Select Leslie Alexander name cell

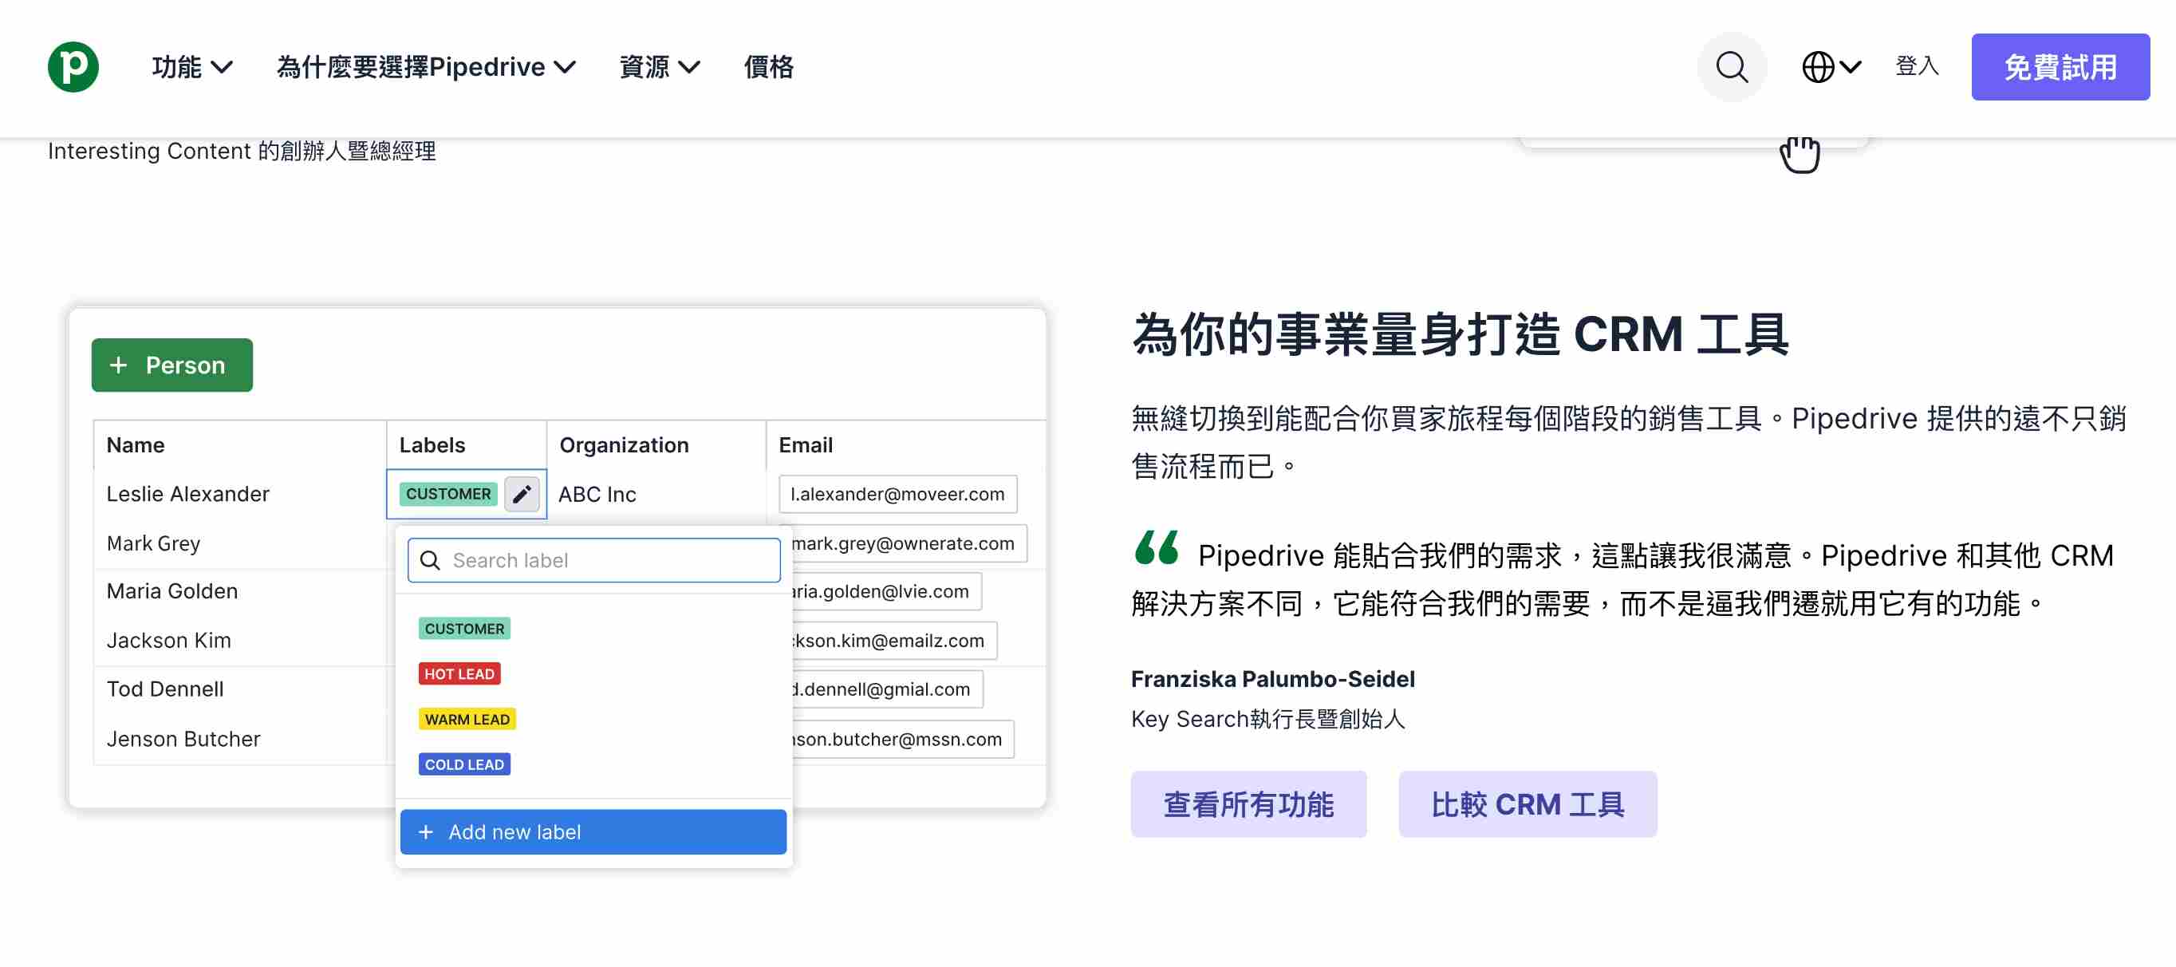[187, 494]
